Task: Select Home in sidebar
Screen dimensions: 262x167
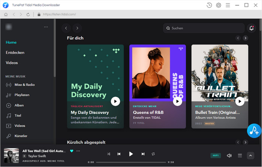Action: pyautogui.click(x=11, y=42)
